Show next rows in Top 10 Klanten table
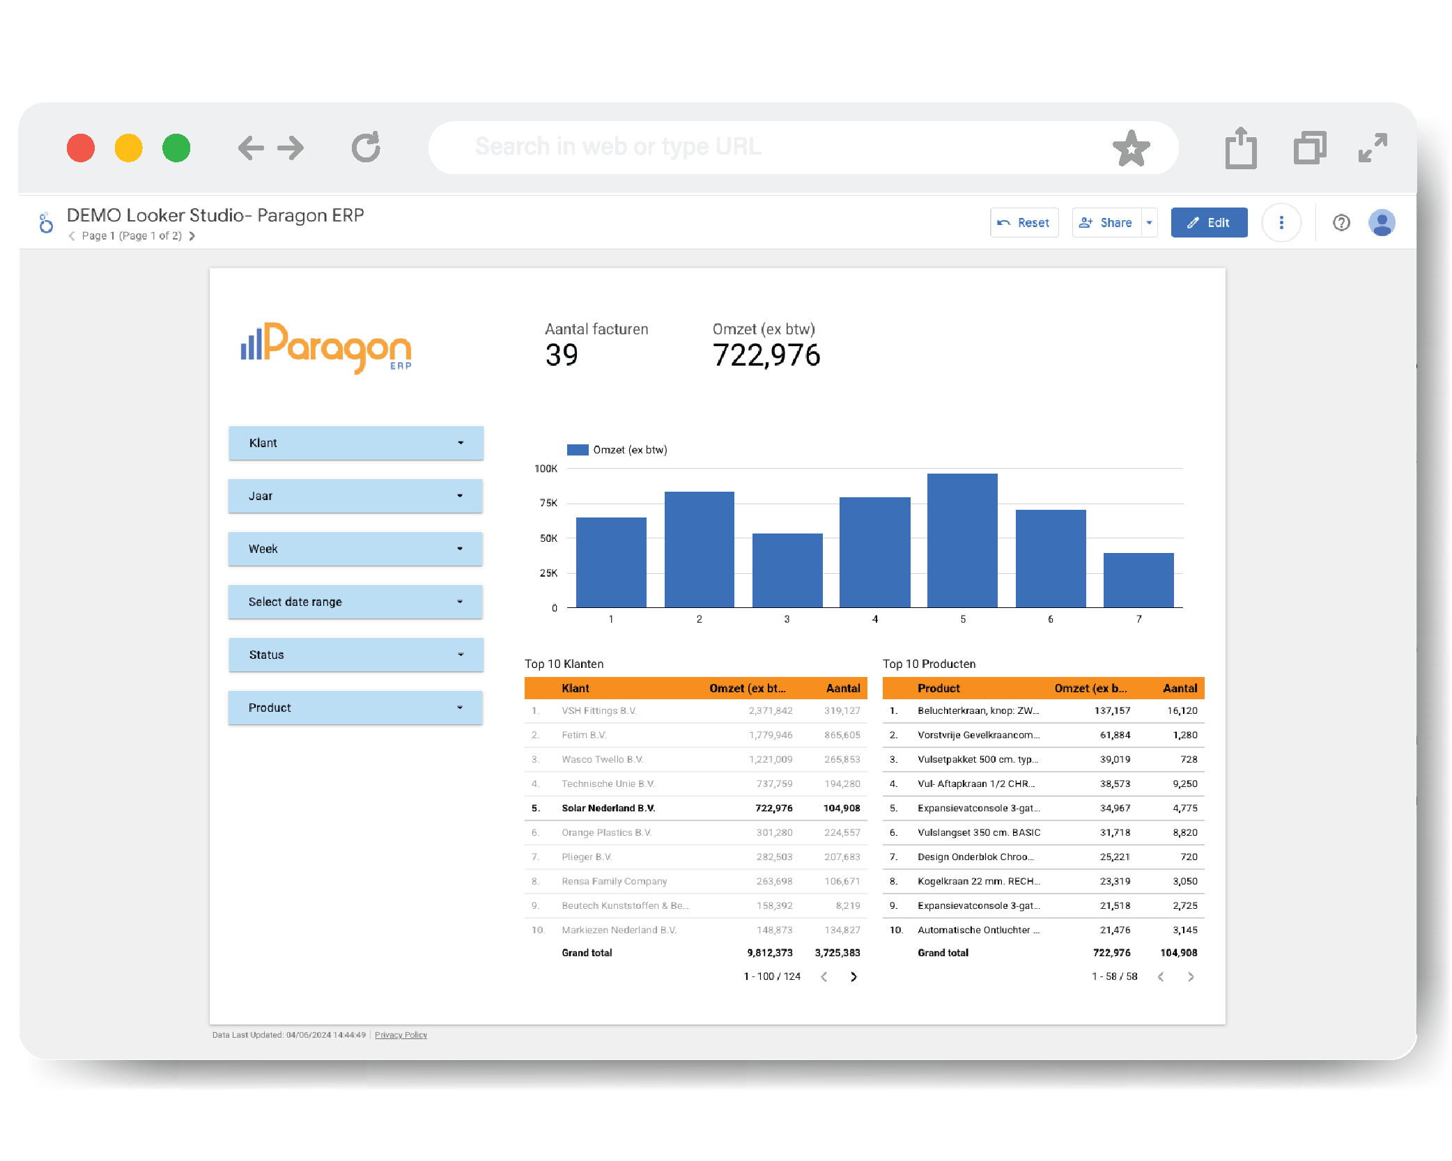Screen dimensions: 1452x1161 [x=854, y=976]
